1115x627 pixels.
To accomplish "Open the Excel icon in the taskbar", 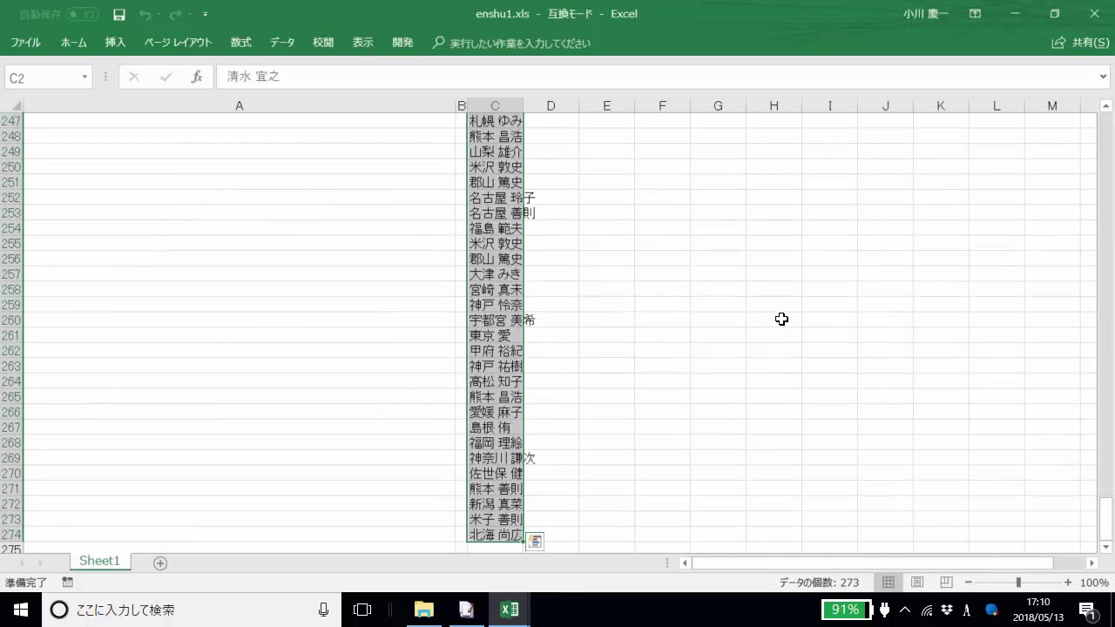I will point(510,610).
